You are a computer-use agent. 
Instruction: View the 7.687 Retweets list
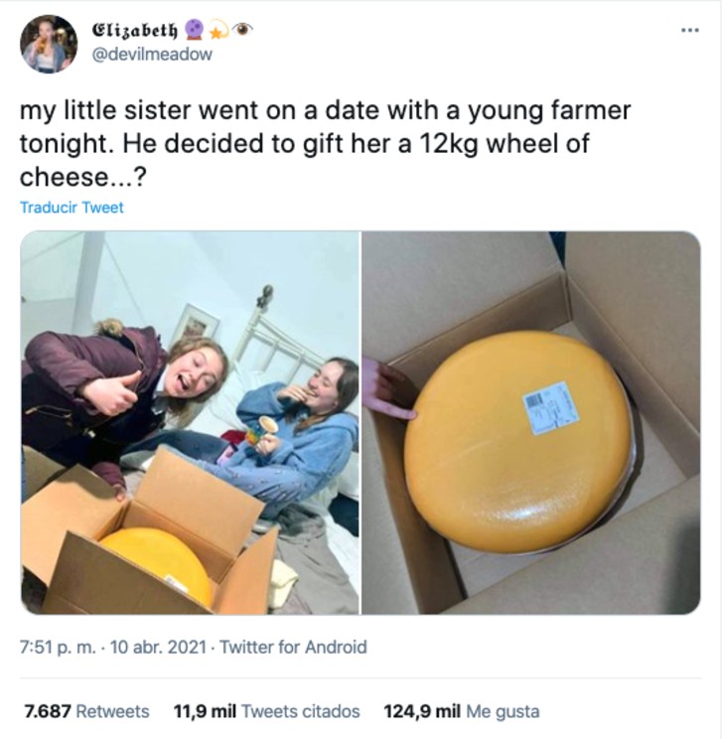[86, 711]
